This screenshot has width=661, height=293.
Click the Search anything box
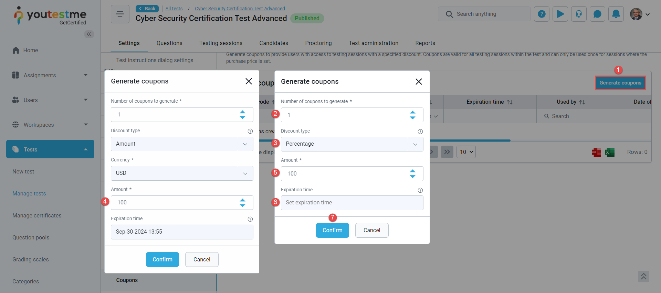(x=484, y=14)
